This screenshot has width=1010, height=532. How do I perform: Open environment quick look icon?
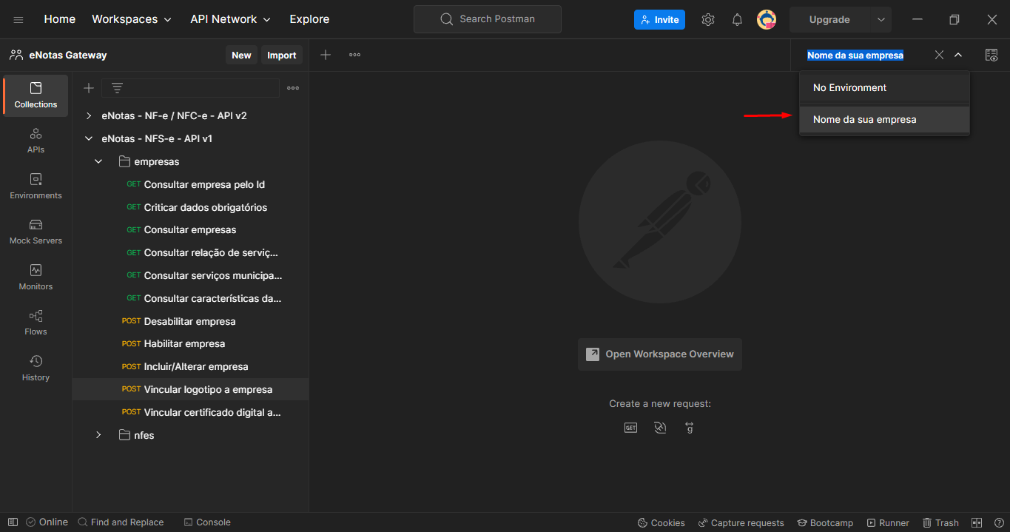tap(992, 55)
